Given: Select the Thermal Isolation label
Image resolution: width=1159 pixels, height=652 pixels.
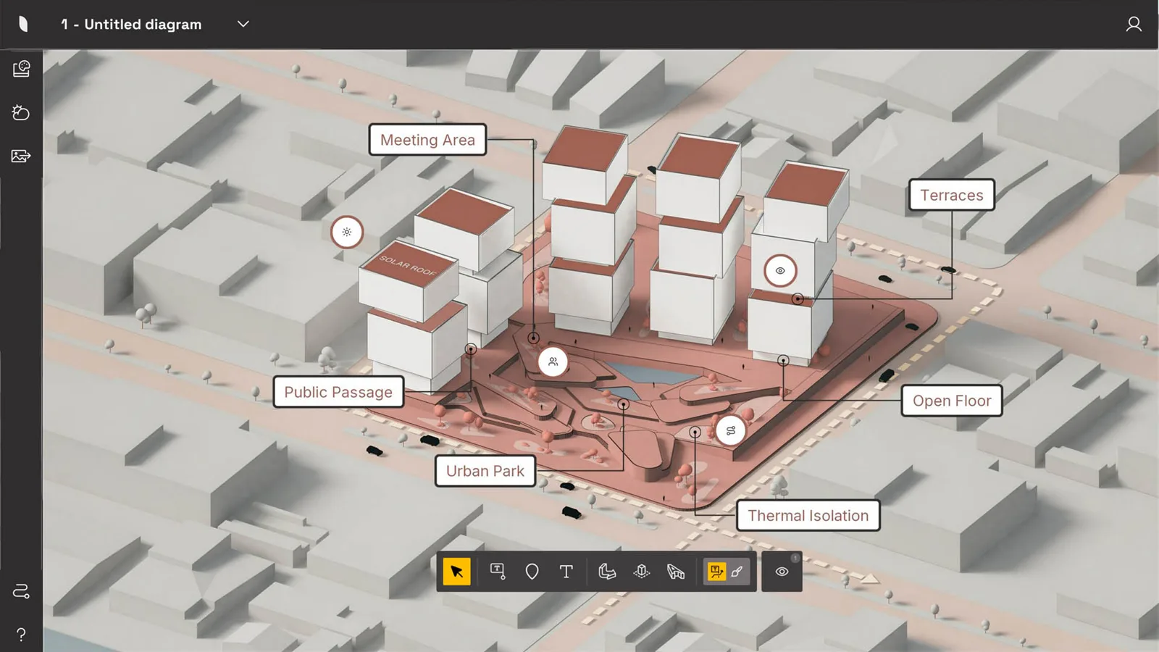Looking at the screenshot, I should pyautogui.click(x=808, y=515).
